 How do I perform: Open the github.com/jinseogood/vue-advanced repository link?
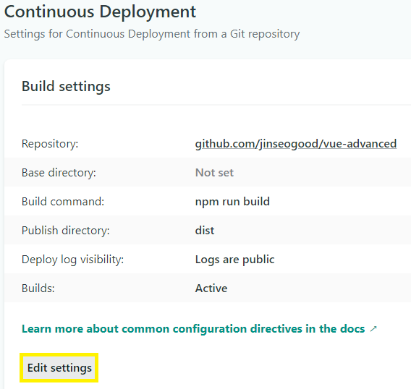(296, 144)
